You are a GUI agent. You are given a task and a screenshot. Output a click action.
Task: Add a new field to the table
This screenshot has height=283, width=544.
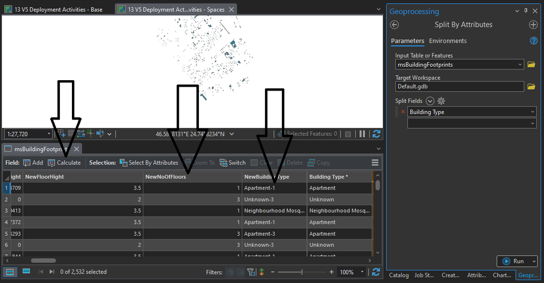tap(33, 162)
